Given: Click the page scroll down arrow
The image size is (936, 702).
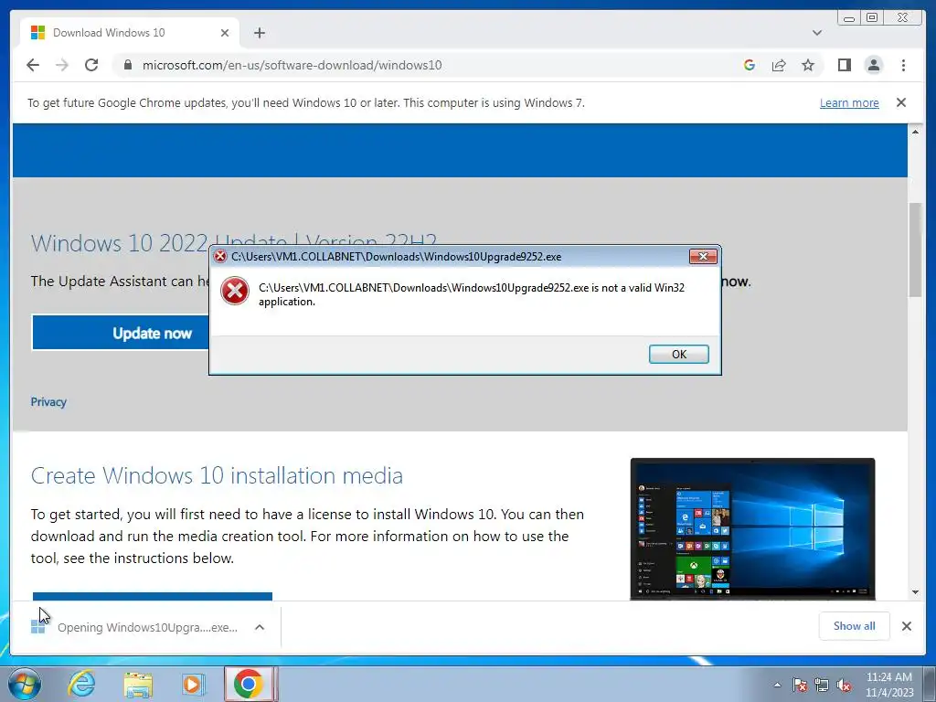Looking at the screenshot, I should pos(915,592).
